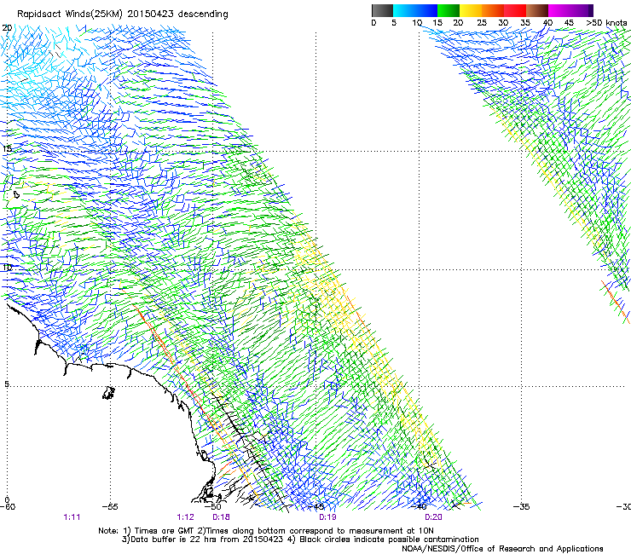
Task: Click the purple time label '0:19'
Action: click(327, 517)
